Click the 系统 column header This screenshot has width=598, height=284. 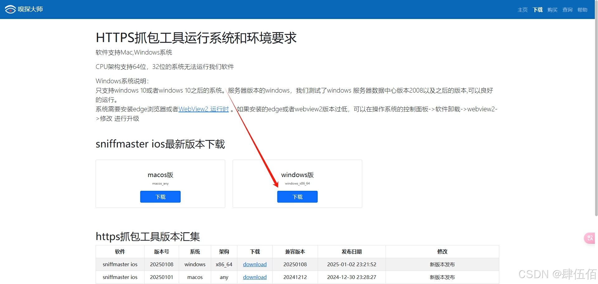coord(195,252)
